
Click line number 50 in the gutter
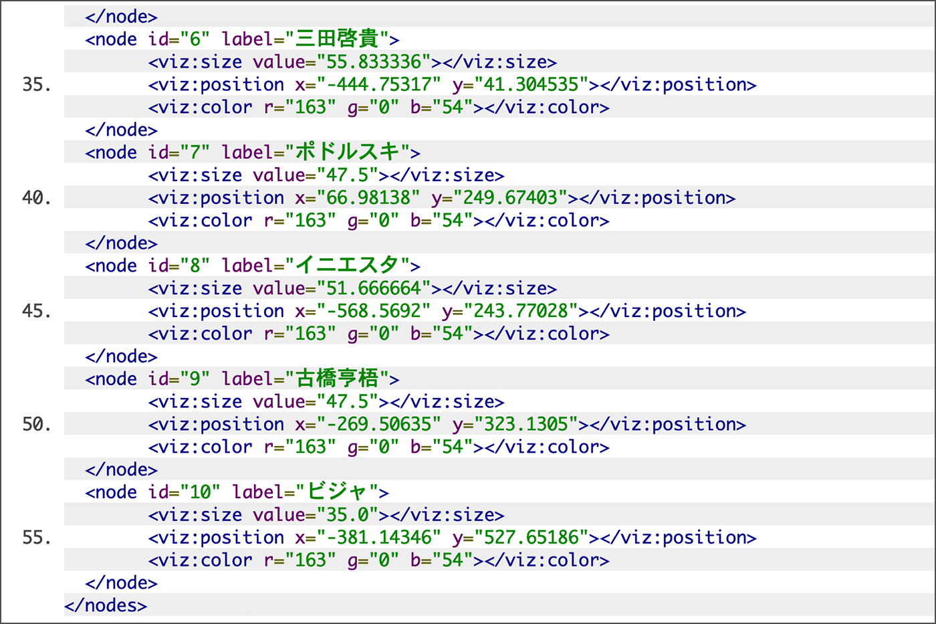click(x=37, y=425)
